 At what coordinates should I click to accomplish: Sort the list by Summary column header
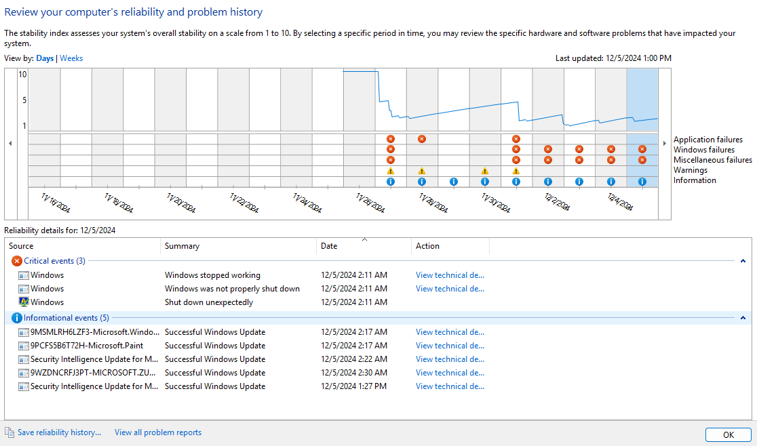pos(239,246)
